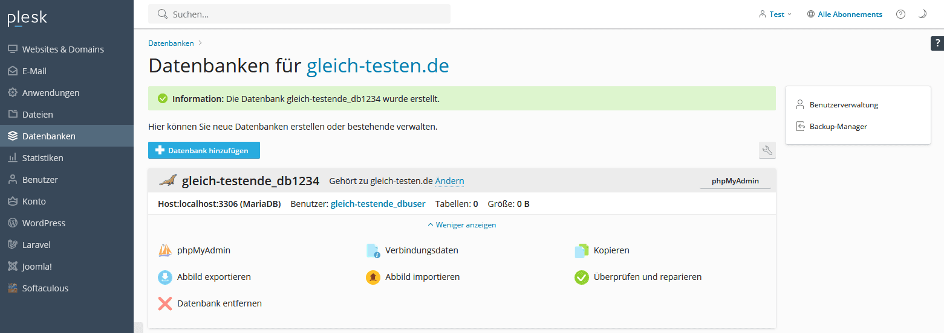The height and width of the screenshot is (333, 944).
Task: Click the Ändern link beside domain
Action: coord(449,181)
